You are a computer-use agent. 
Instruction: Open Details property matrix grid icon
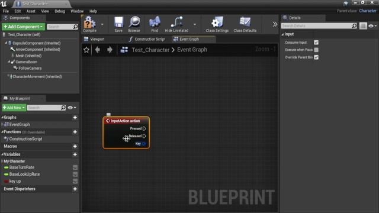pyautogui.click(x=363, y=26)
